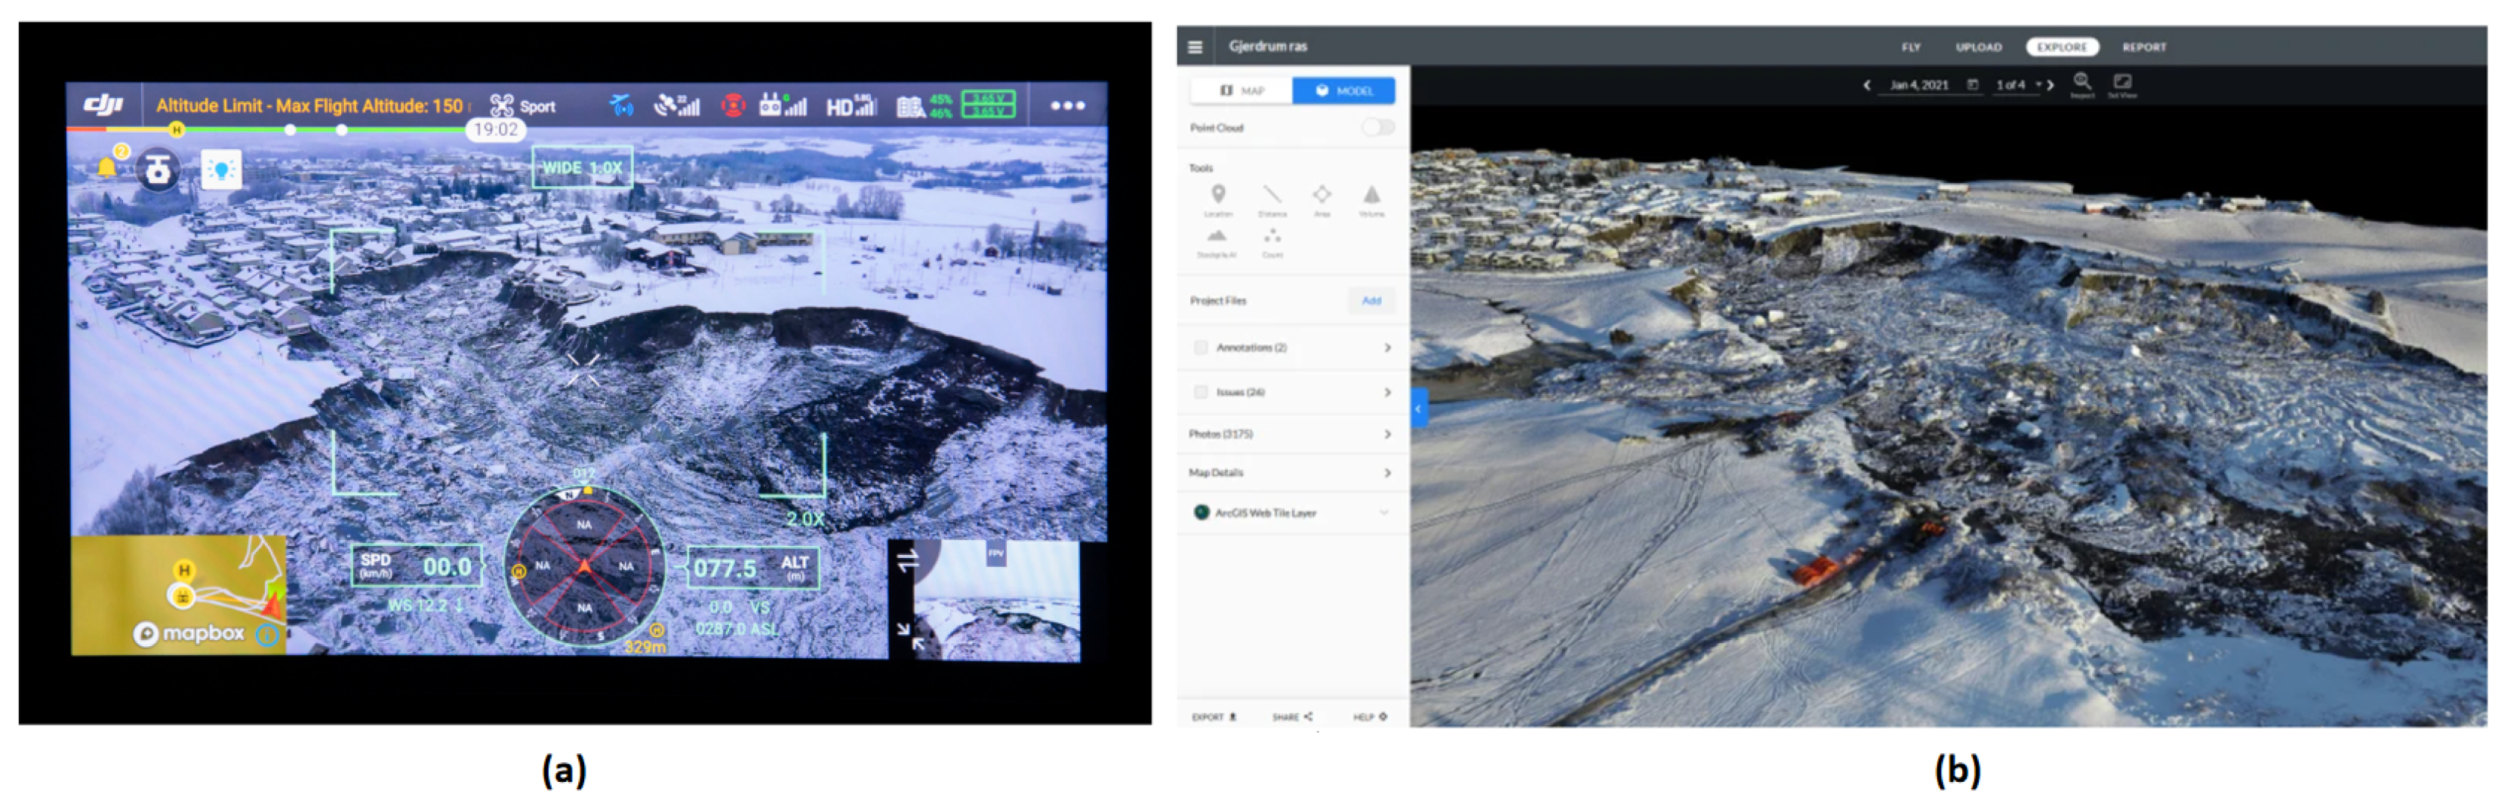This screenshot has width=2504, height=809.
Task: Select the Distance measurement tool
Action: [1272, 195]
